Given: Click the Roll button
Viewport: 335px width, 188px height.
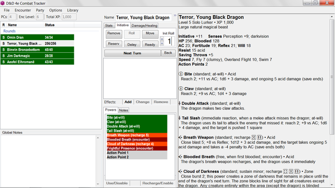Looking at the screenshot, I should (132, 33).
